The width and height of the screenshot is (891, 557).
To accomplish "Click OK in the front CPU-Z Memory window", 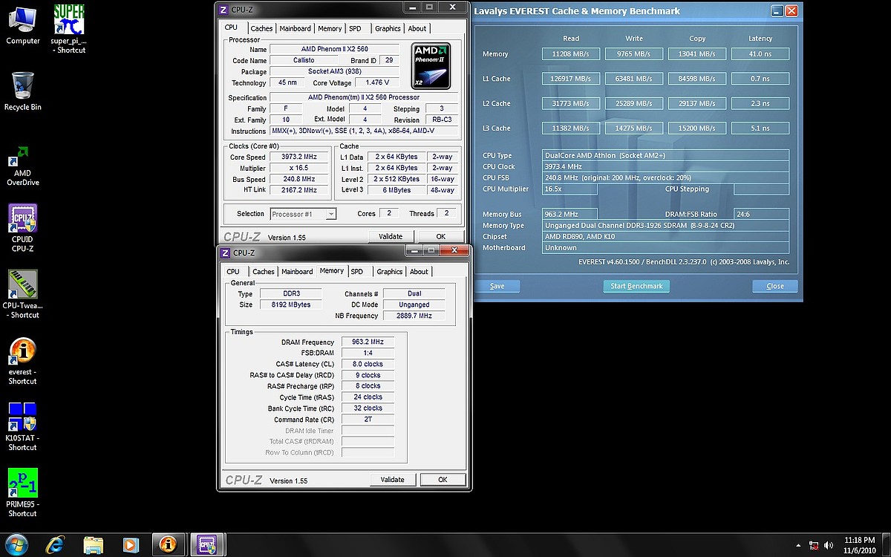I will coord(443,480).
